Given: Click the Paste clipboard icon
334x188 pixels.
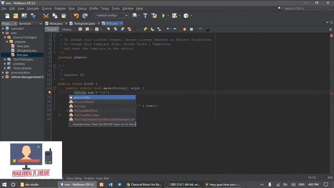Looking at the screenshot, I should click(64, 16).
